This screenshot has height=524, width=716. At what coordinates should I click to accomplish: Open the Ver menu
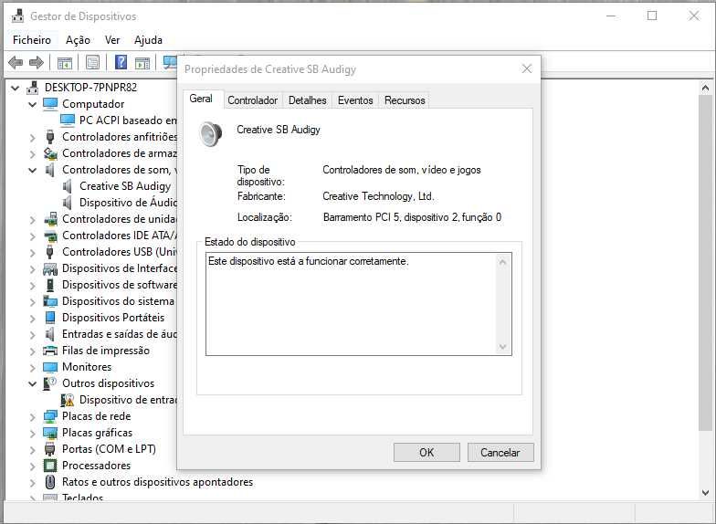coord(112,40)
